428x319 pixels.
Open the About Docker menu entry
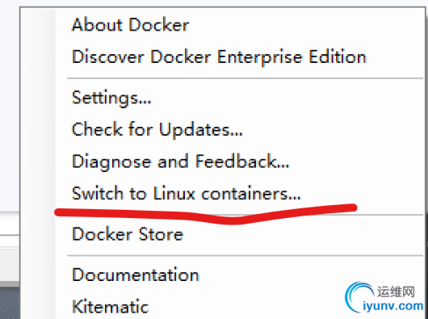[x=130, y=25]
